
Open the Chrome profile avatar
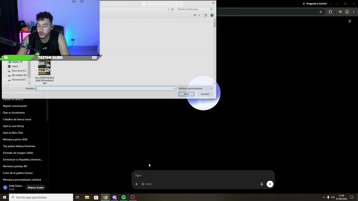pyautogui.click(x=347, y=12)
